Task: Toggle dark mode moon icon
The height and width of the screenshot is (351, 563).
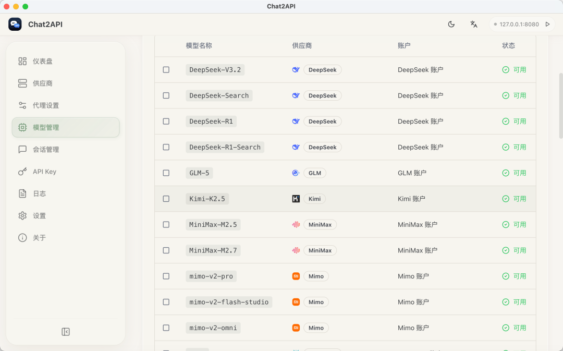Action: (451, 24)
